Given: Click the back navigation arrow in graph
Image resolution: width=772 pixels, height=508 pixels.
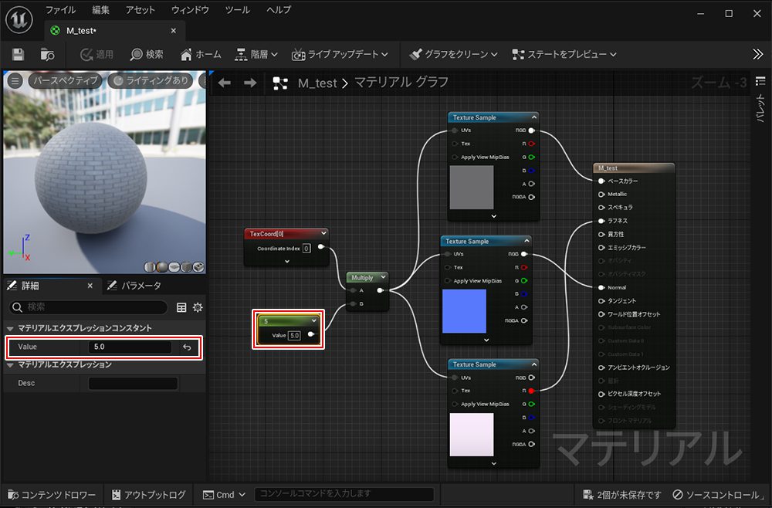Looking at the screenshot, I should coord(225,83).
